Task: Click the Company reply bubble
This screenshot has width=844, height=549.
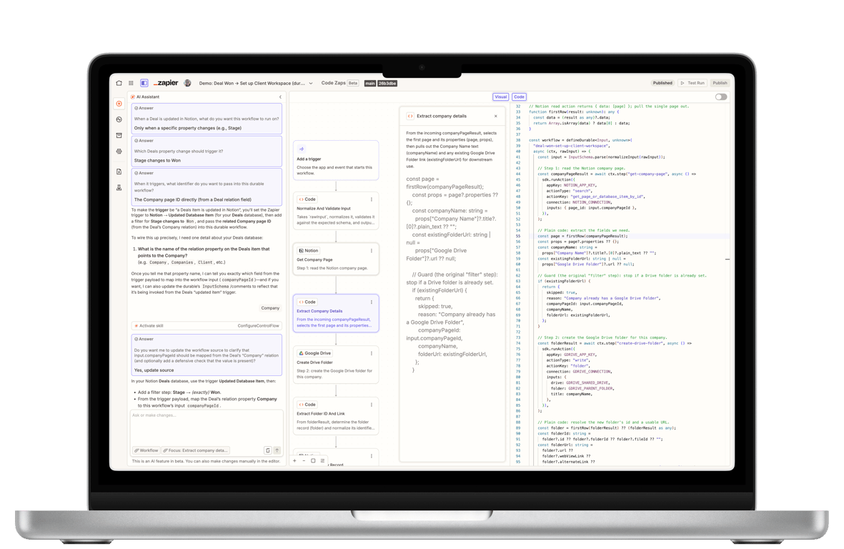Action: tap(270, 308)
